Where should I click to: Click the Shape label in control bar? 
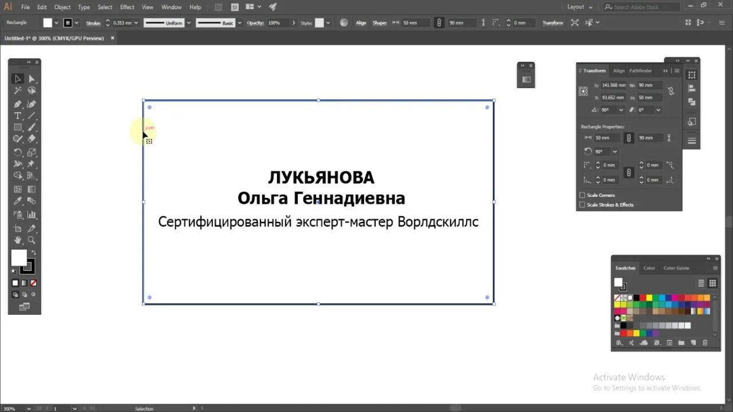tap(380, 23)
